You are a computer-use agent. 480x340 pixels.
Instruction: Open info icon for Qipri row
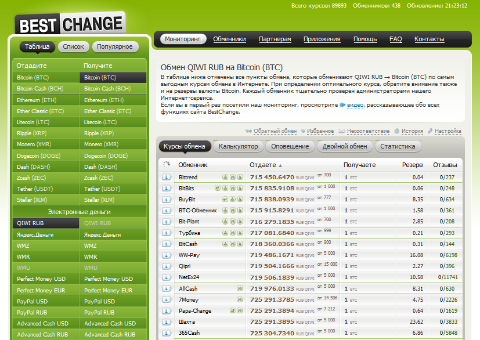pos(167,266)
